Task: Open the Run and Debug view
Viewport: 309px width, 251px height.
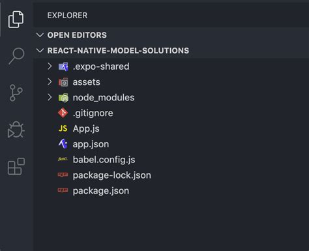Action: pos(16,130)
